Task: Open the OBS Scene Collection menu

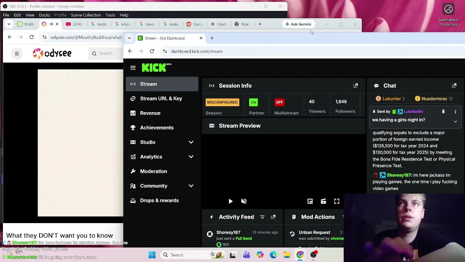Action: (x=86, y=15)
